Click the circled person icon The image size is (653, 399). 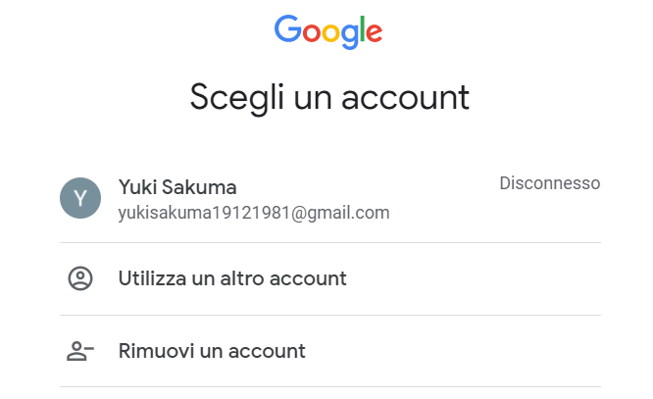[x=80, y=278]
